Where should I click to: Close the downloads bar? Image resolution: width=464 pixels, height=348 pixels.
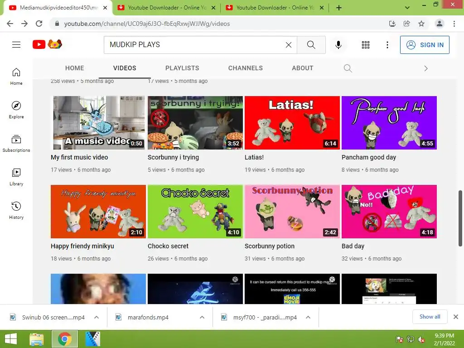(x=456, y=317)
